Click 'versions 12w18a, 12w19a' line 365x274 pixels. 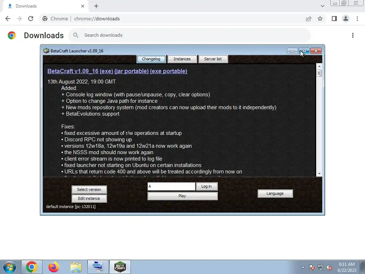pyautogui.click(x=127, y=146)
